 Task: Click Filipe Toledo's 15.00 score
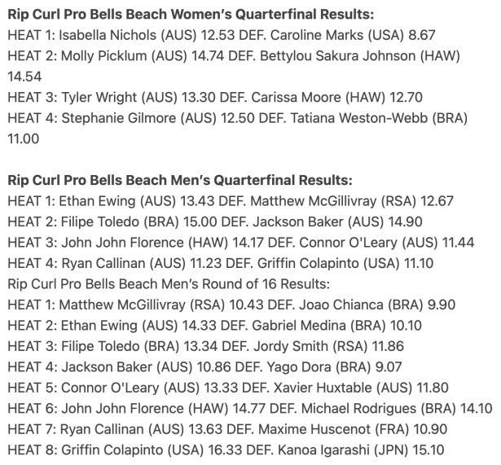(x=200, y=222)
